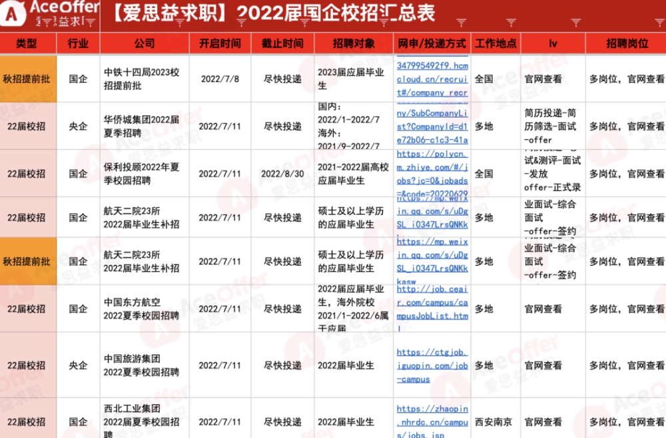Open the job.ceair.com link for 中国东方航空
The width and height of the screenshot is (666, 438).
[x=432, y=309]
